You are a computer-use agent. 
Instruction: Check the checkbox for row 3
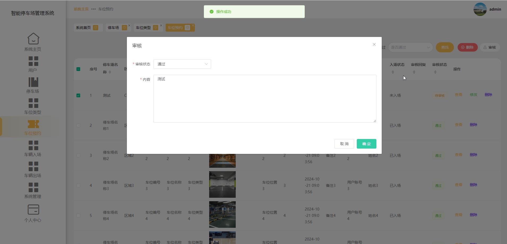coord(78,155)
